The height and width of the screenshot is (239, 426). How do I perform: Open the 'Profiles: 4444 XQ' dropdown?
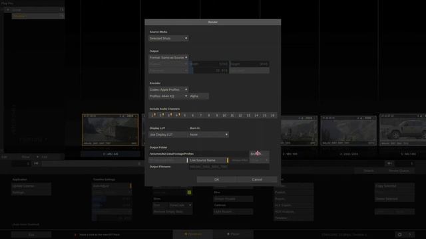click(x=168, y=96)
